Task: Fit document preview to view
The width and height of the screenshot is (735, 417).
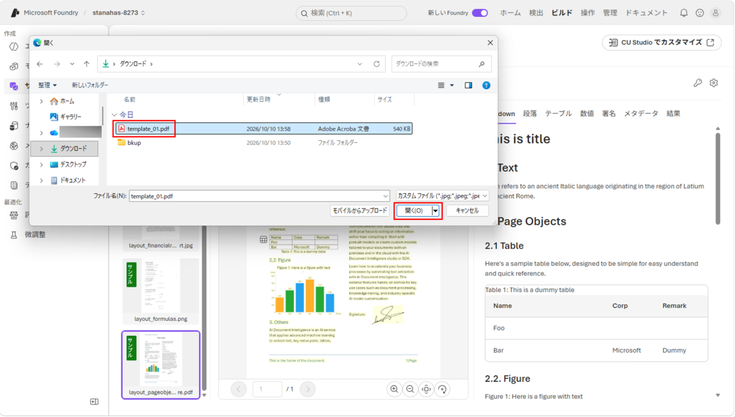Action: tap(426, 389)
